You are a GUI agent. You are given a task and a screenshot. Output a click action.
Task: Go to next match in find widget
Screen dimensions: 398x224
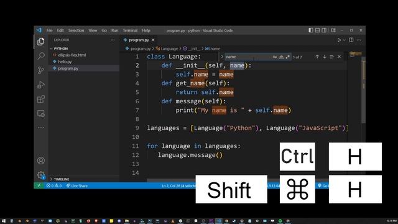point(325,57)
